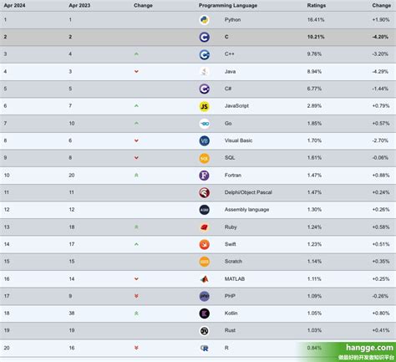Click the hangge.com watermark banner
This screenshot has width=396, height=362.
coord(347,352)
